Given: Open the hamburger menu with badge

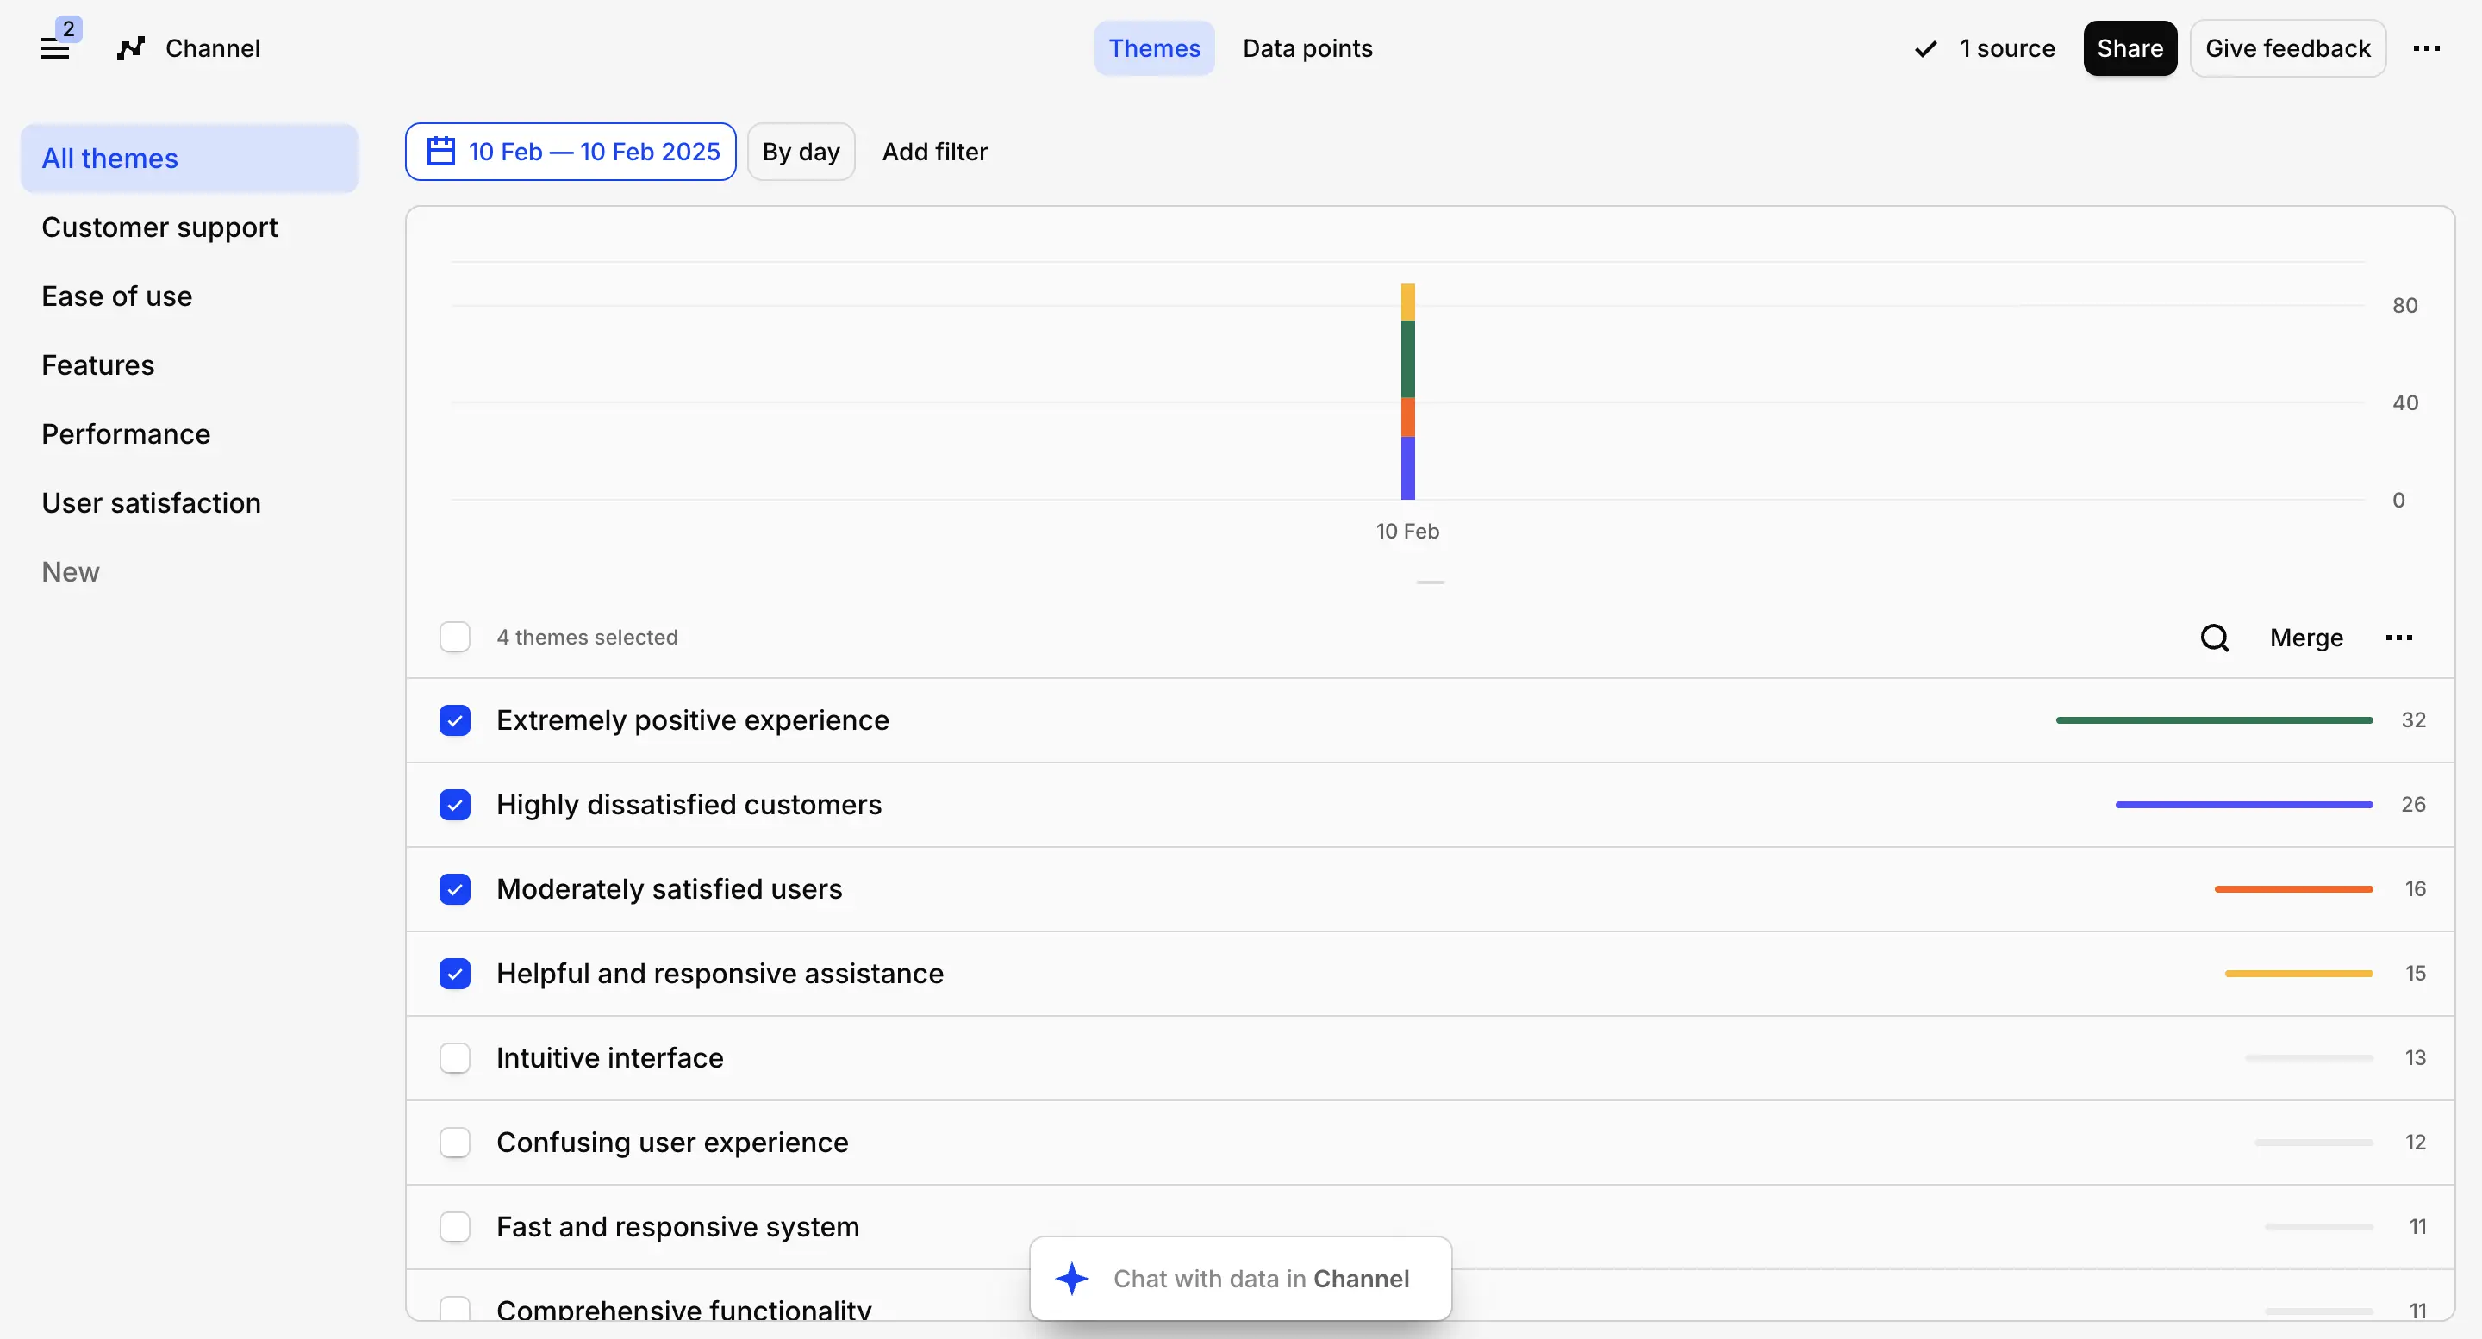Looking at the screenshot, I should pos(56,47).
